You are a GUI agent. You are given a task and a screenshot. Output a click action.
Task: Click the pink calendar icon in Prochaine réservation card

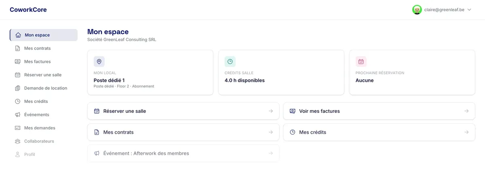[361, 62]
